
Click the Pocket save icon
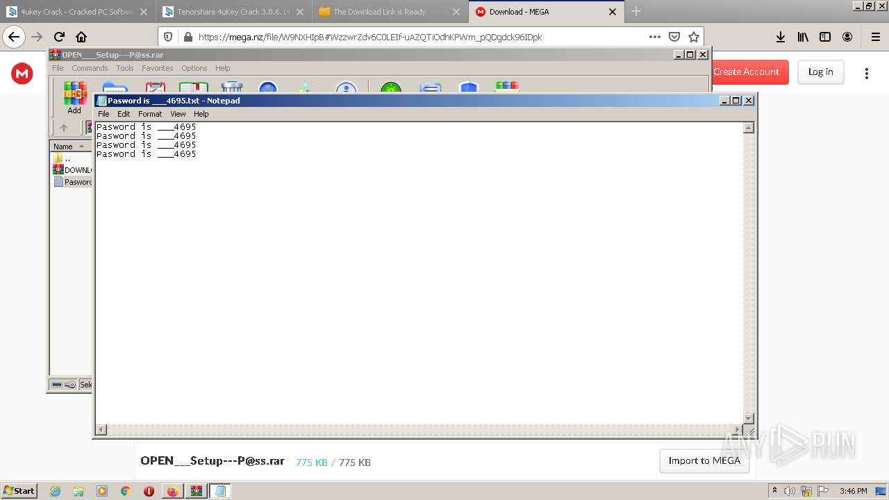[674, 37]
